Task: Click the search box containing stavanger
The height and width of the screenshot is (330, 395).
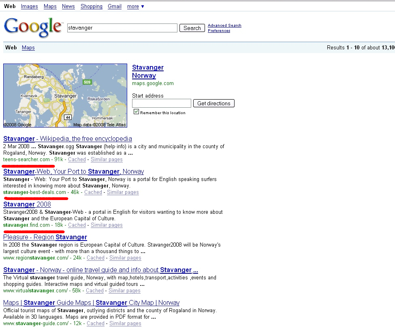Action: [122, 28]
